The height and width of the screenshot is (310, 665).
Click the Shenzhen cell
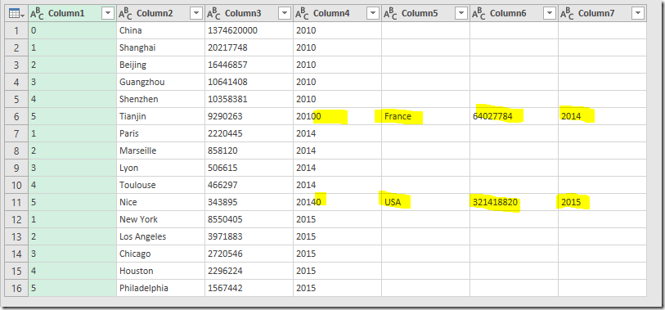[161, 99]
